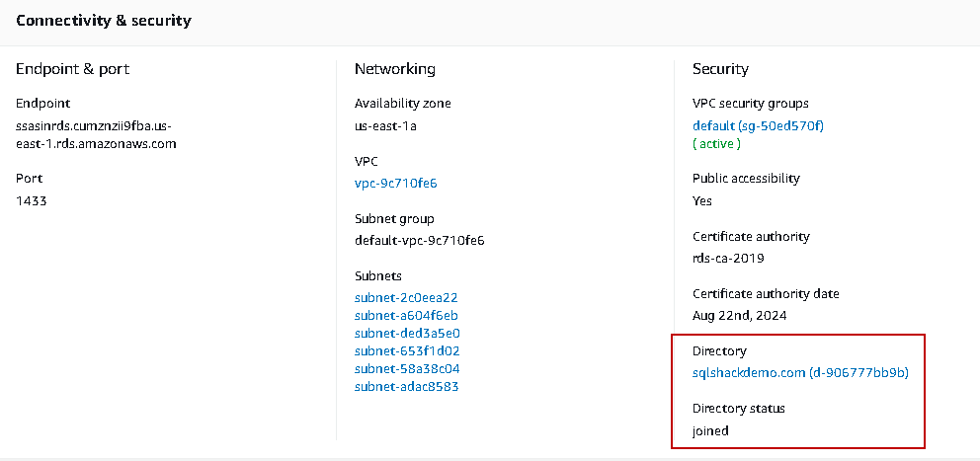980x461 pixels.
Task: Click the green active status label
Action: click(x=716, y=143)
